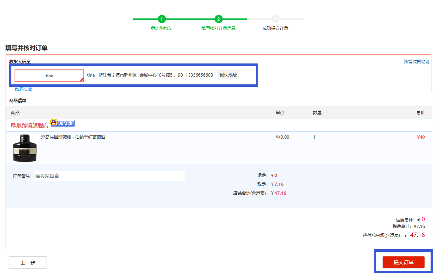Go to the 我的购物车 step label
This screenshot has width=448, height=273.
point(162,28)
